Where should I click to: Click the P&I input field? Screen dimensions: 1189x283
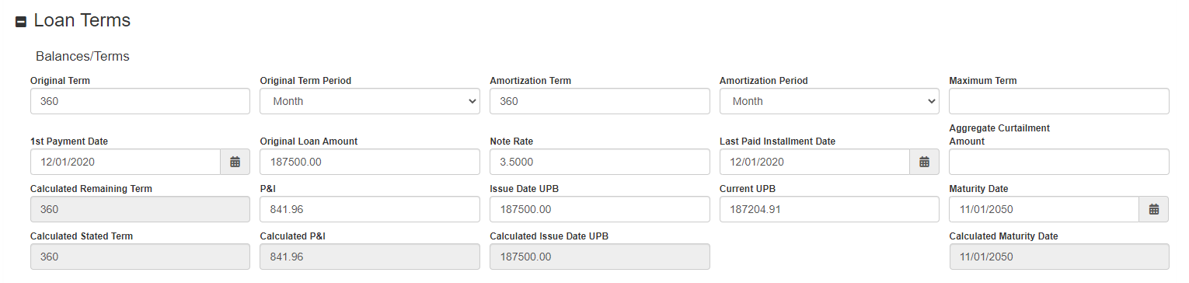[x=370, y=209]
